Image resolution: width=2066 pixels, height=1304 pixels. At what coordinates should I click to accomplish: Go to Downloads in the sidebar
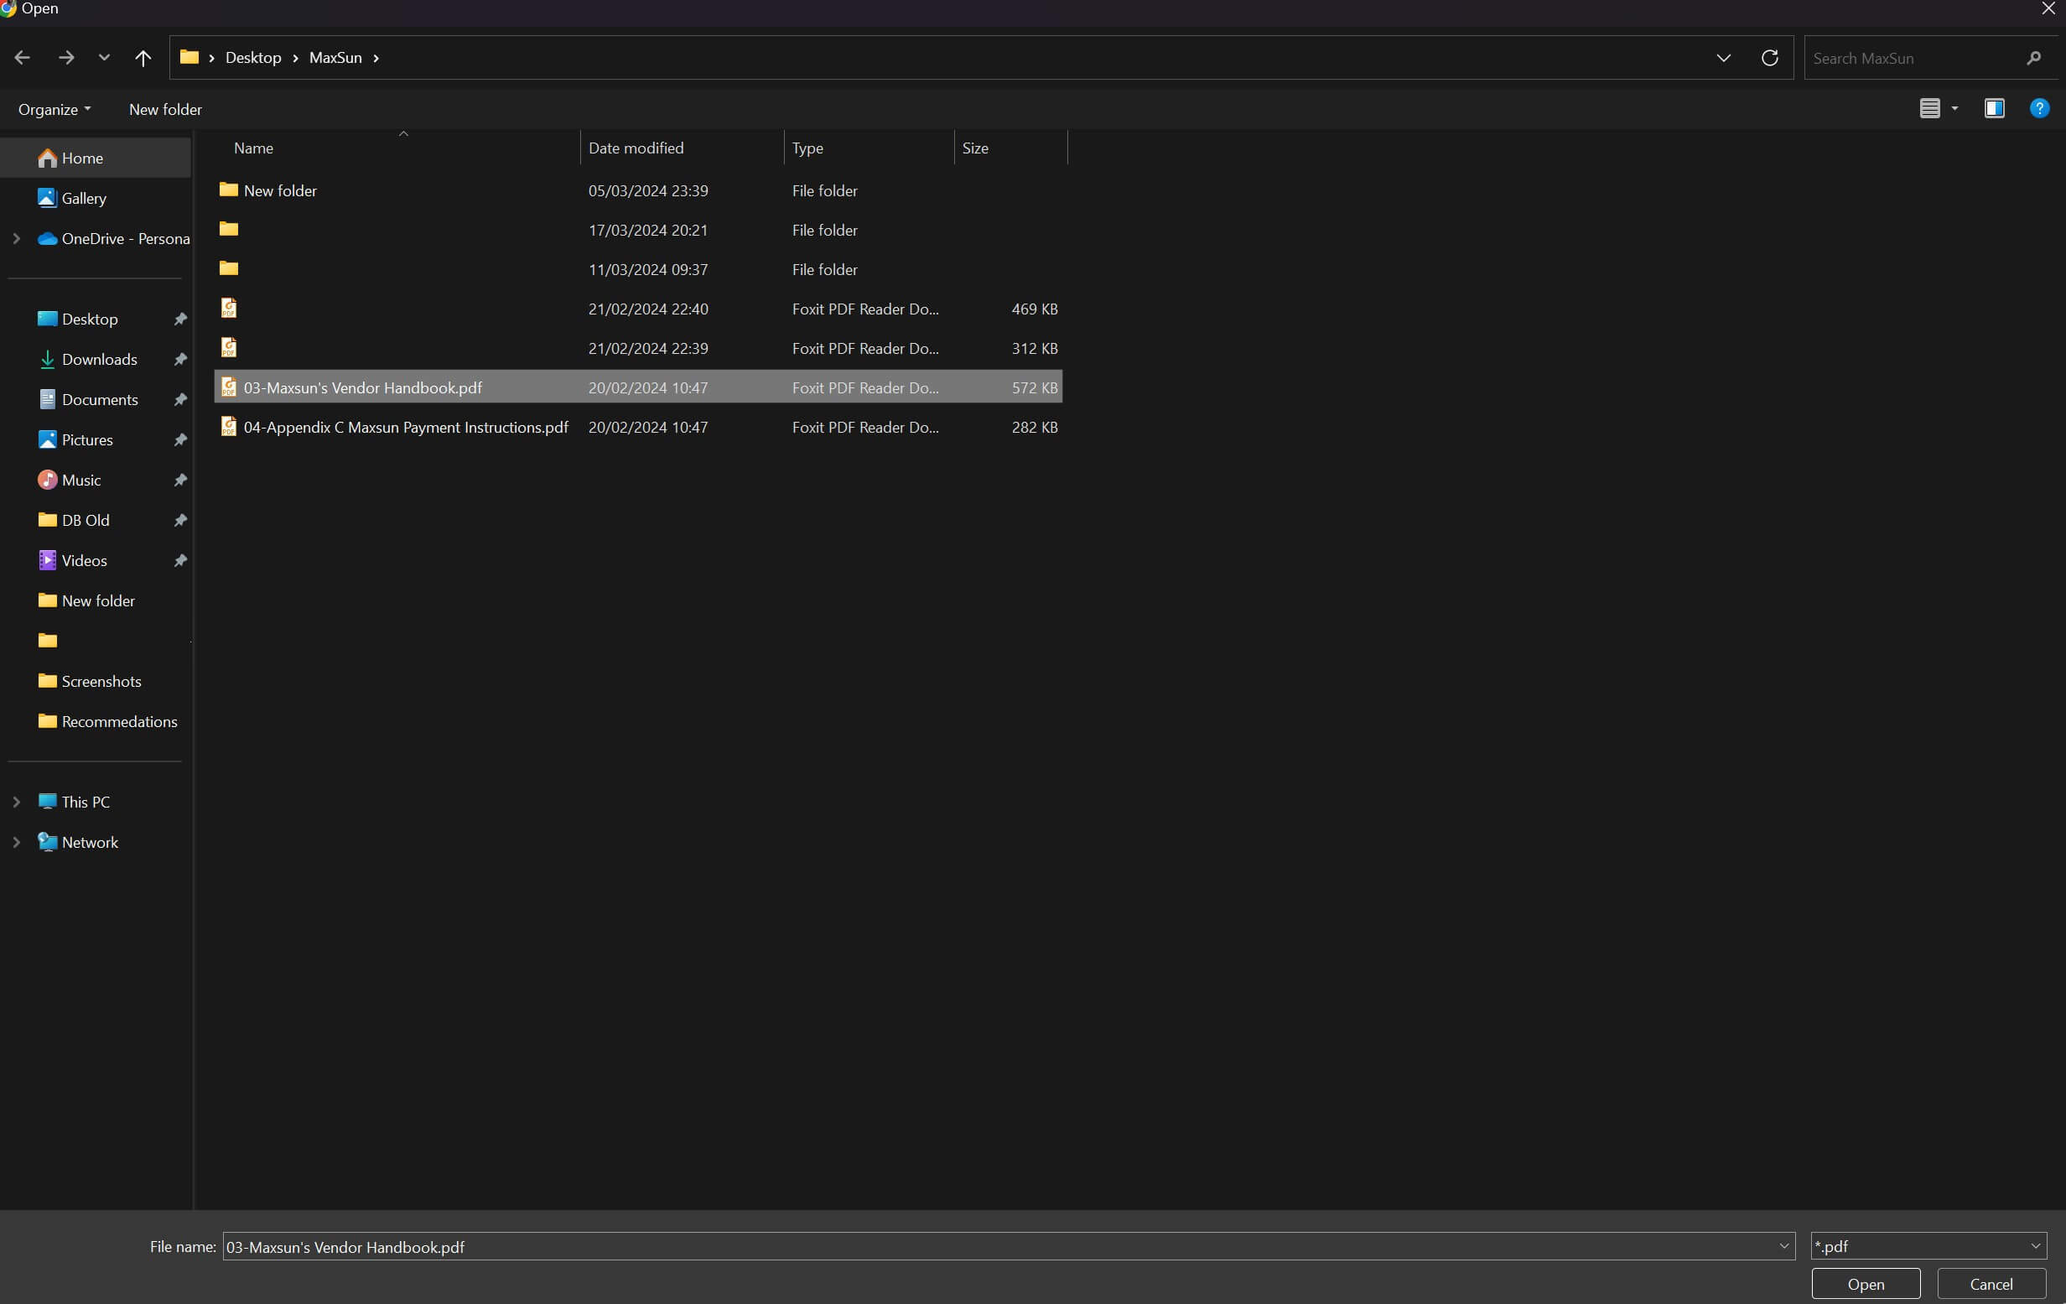[x=99, y=360]
